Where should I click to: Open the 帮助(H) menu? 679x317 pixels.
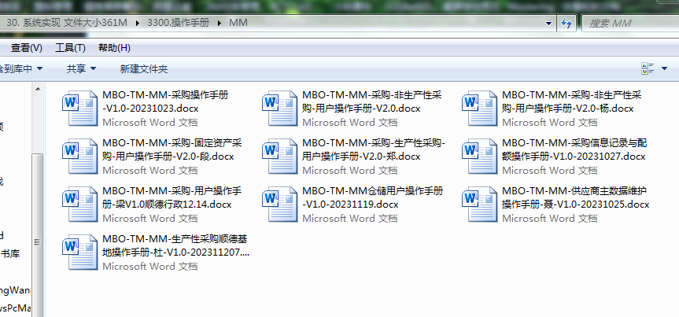click(114, 48)
